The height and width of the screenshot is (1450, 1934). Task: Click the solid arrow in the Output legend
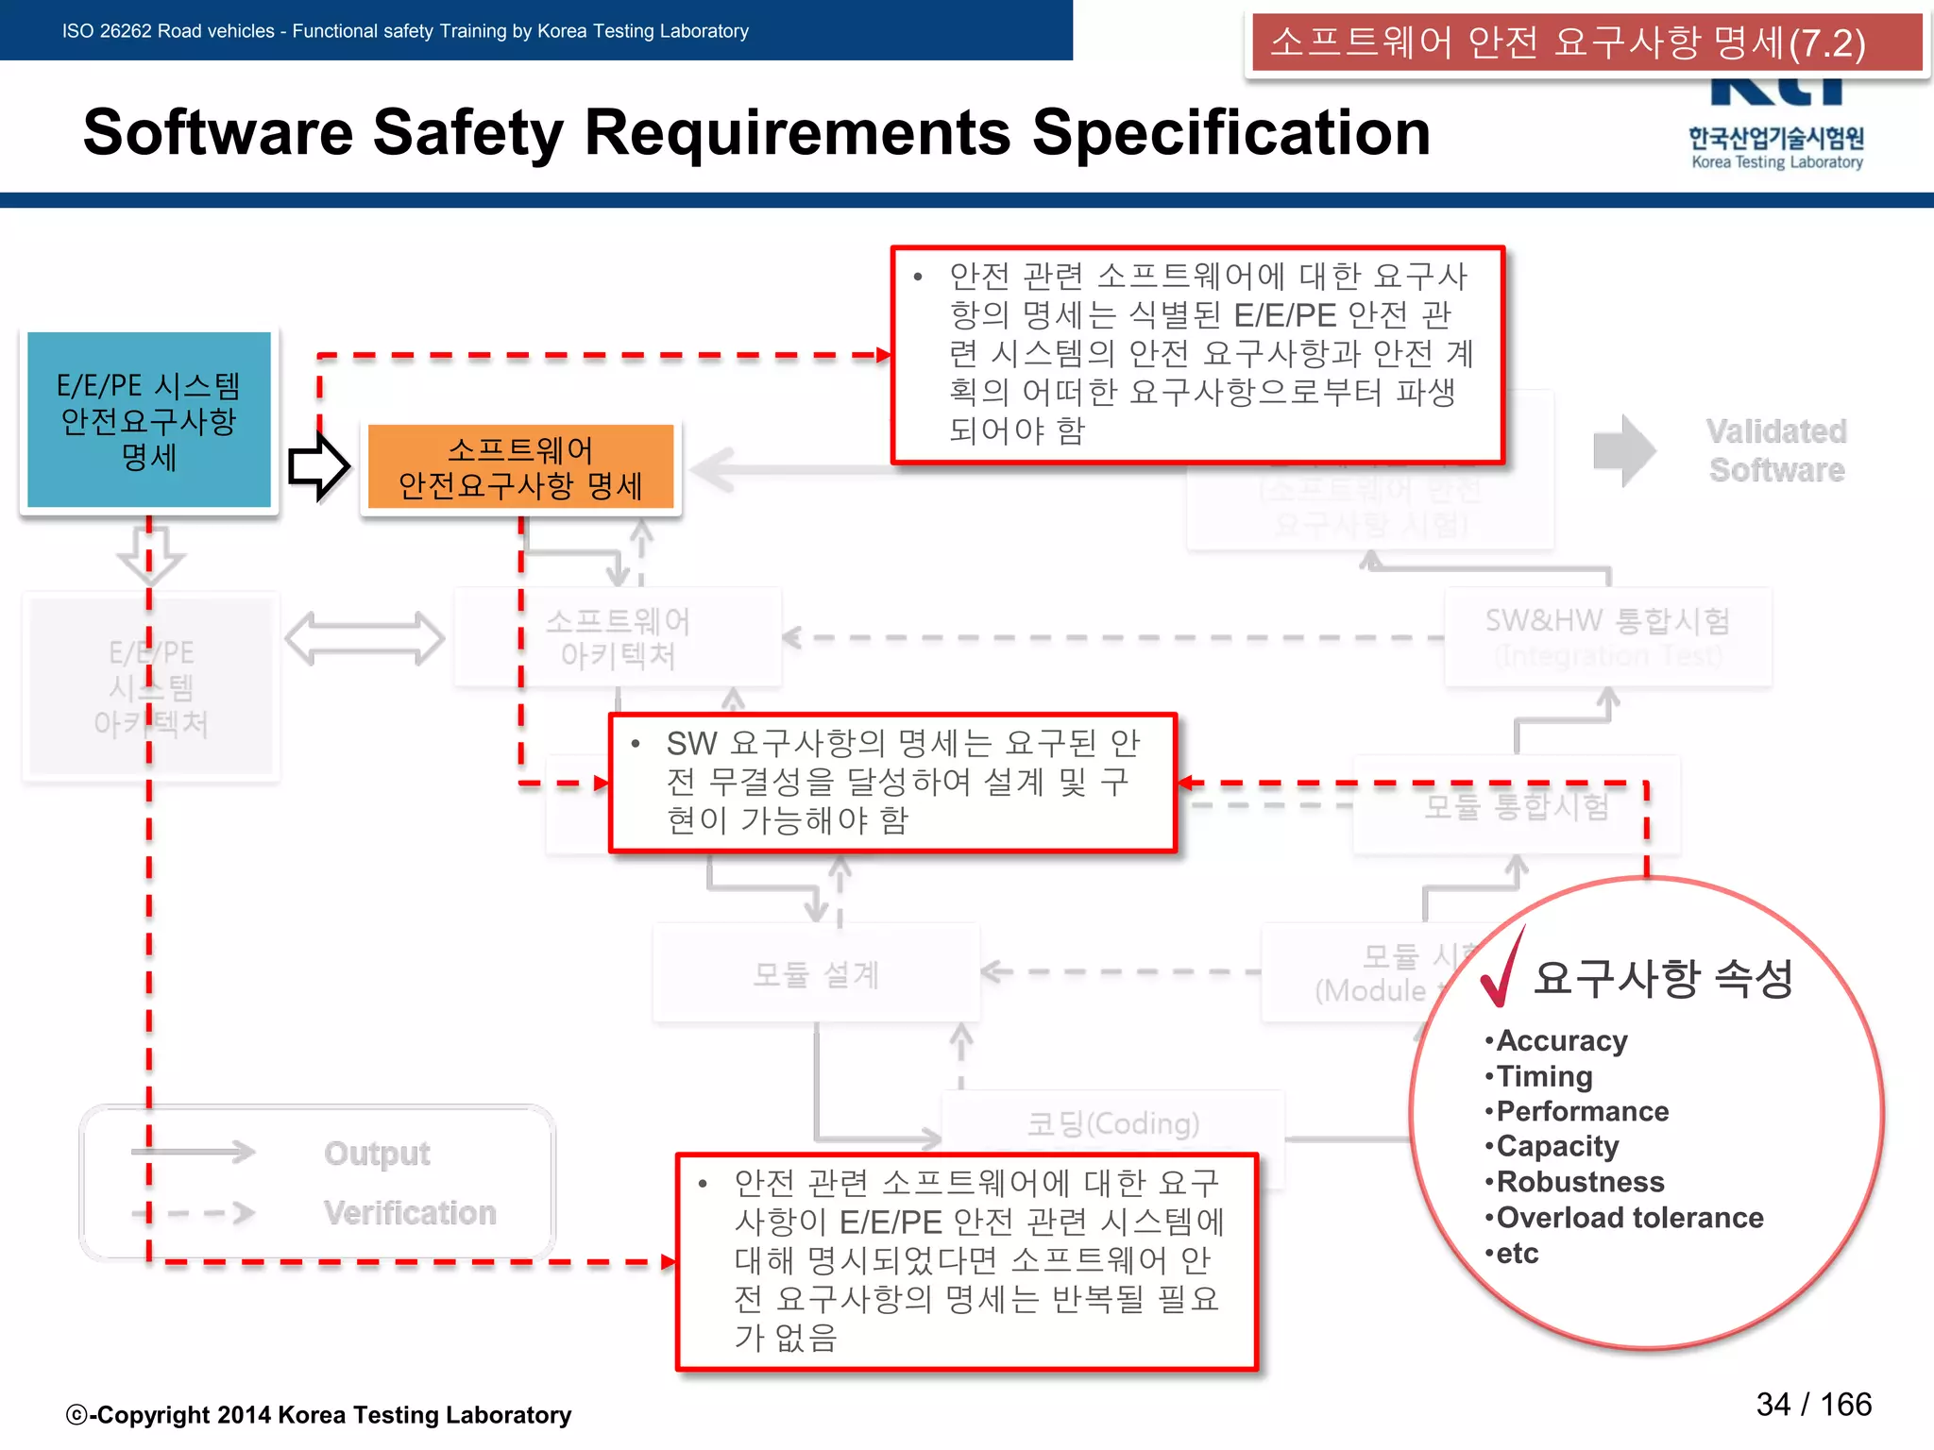(x=193, y=1152)
